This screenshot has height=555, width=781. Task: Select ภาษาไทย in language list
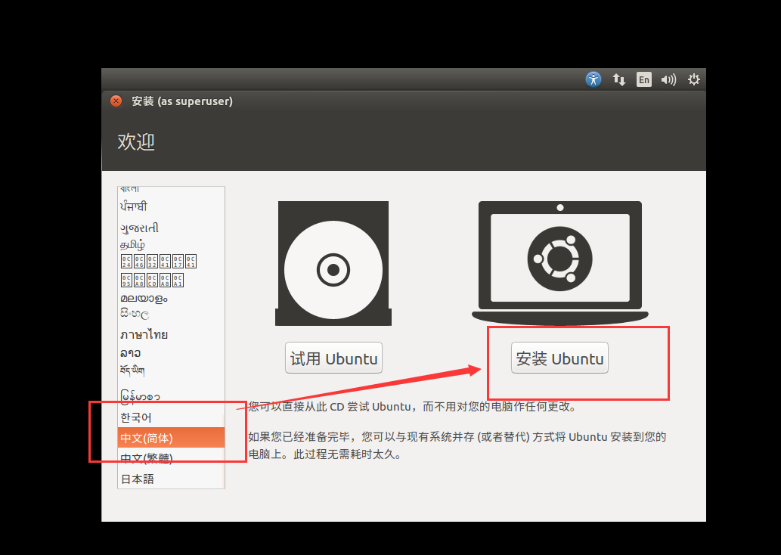coord(171,335)
